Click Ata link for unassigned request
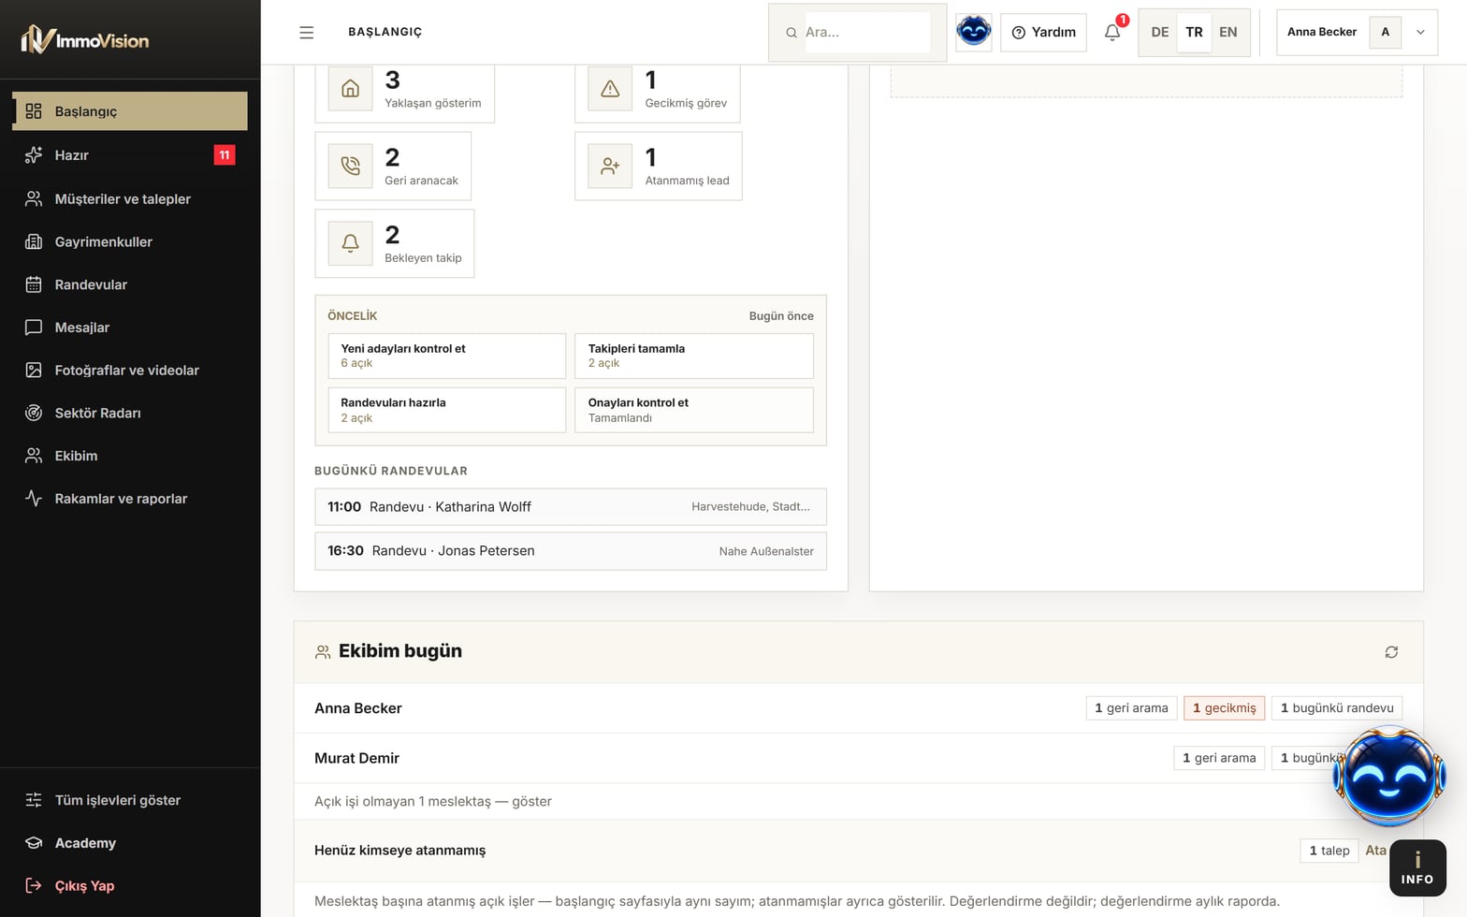1467x917 pixels. click(x=1375, y=851)
